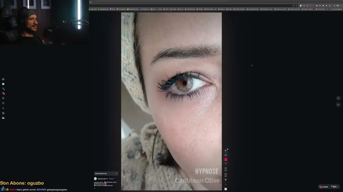This screenshot has width=343, height=192.
Task: Open hypnose_lens profile picture
Action: coord(95,179)
